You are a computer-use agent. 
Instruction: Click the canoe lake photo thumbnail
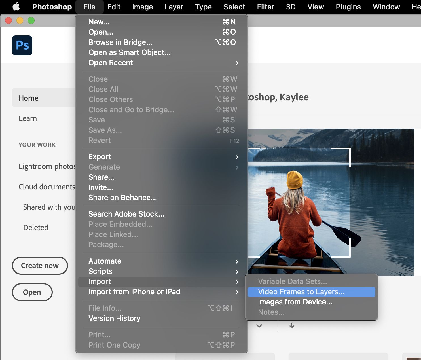[x=331, y=202]
